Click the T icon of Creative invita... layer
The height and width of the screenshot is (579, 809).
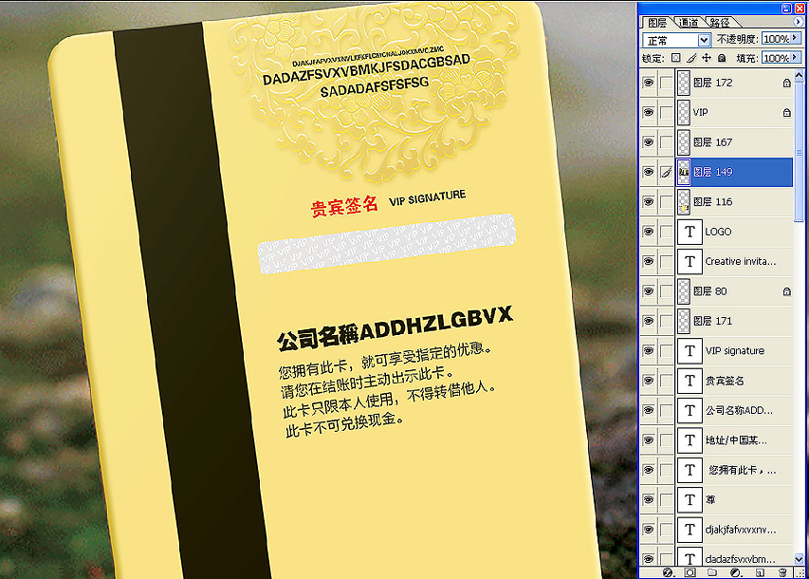689,261
